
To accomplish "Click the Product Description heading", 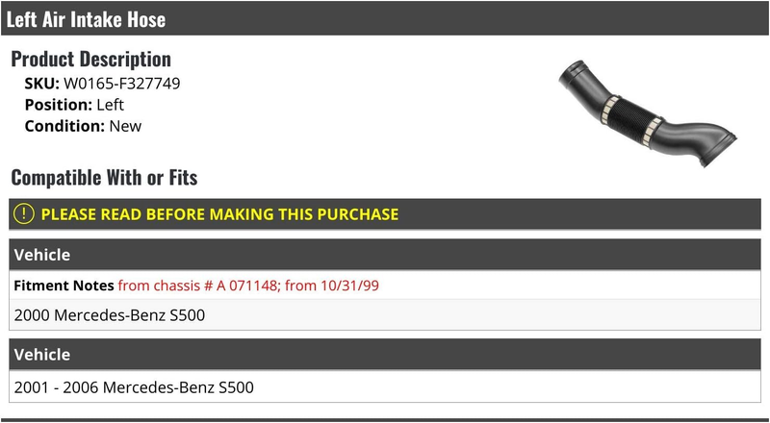I will tap(90, 59).
